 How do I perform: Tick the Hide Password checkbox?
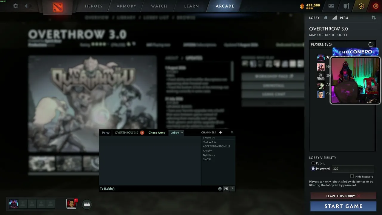352,176
